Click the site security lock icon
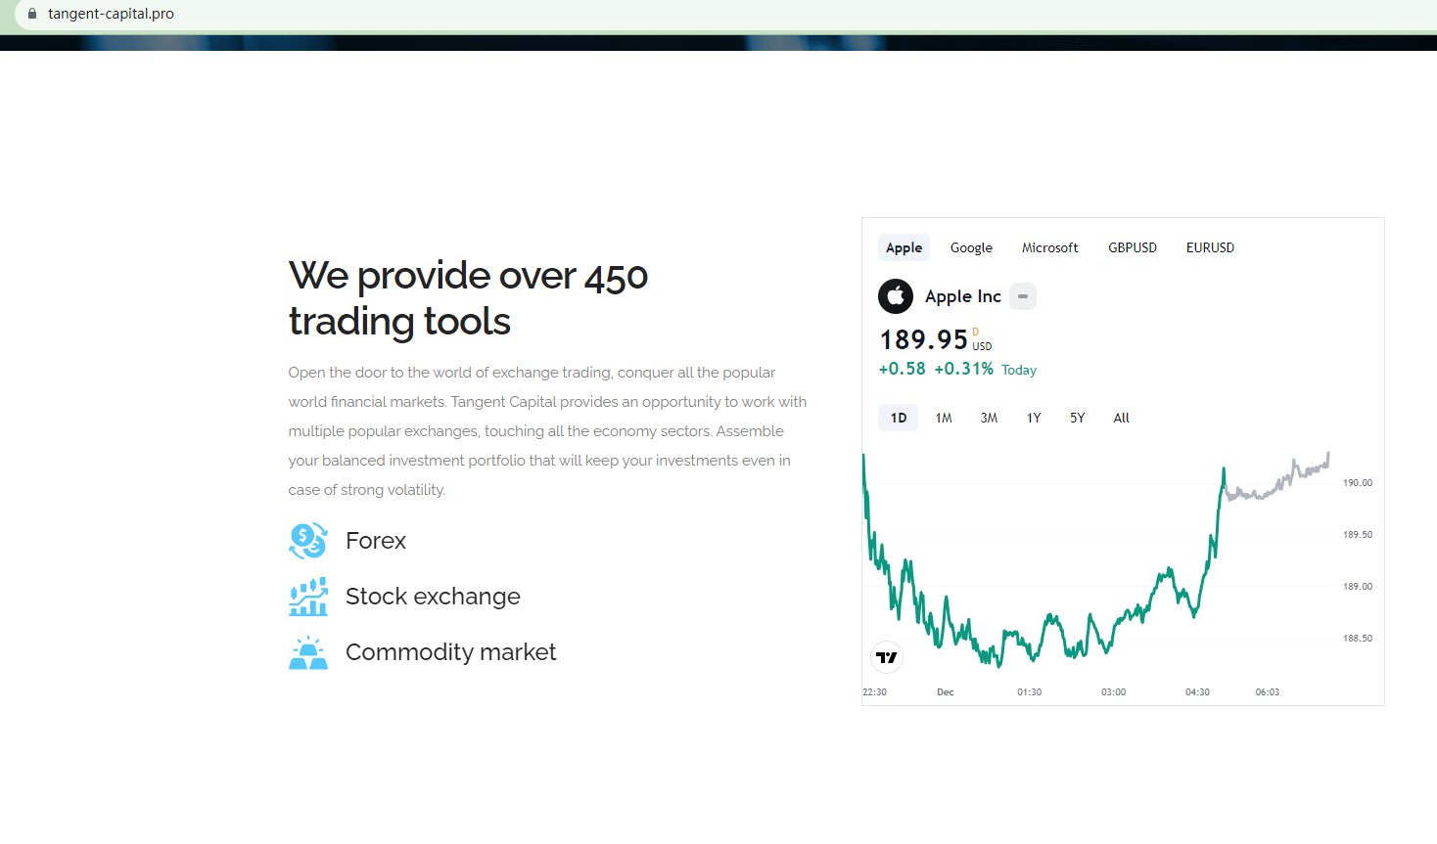 (32, 14)
